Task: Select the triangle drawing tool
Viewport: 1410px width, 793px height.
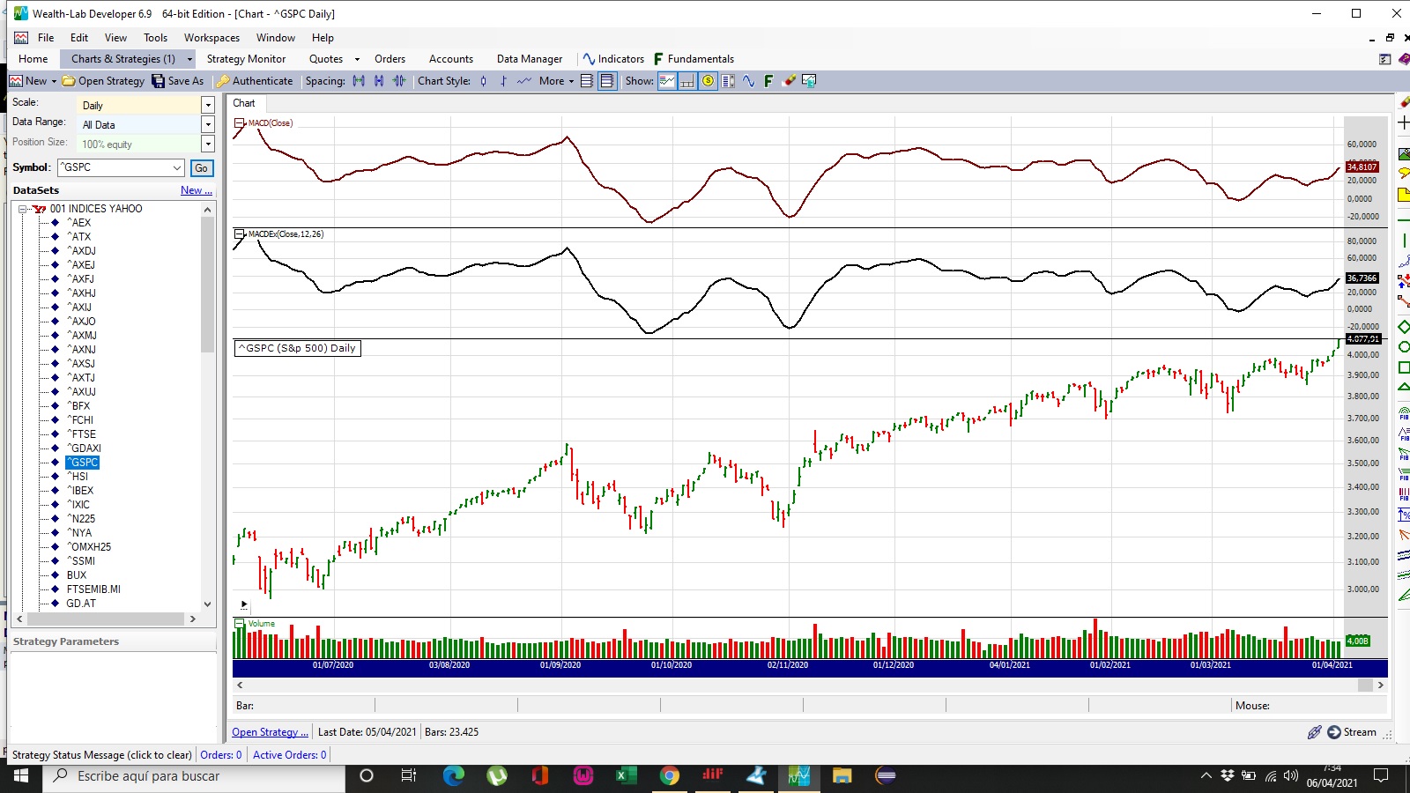Action: pyautogui.click(x=1404, y=387)
